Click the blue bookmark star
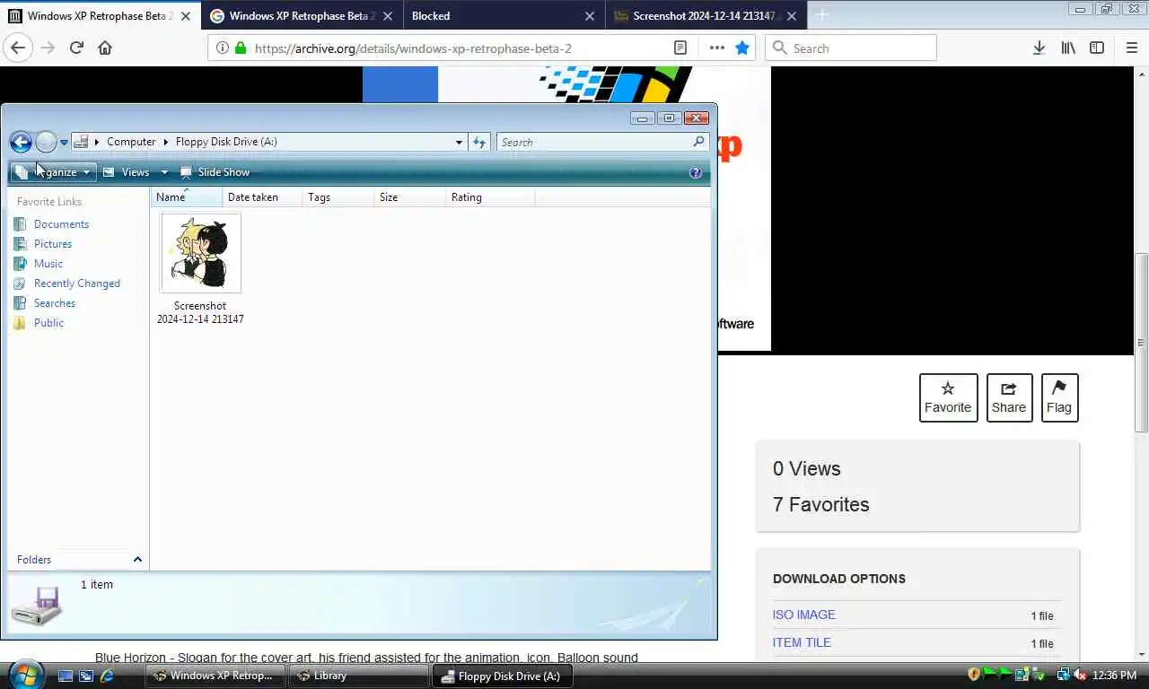This screenshot has height=689, width=1149. point(742,48)
